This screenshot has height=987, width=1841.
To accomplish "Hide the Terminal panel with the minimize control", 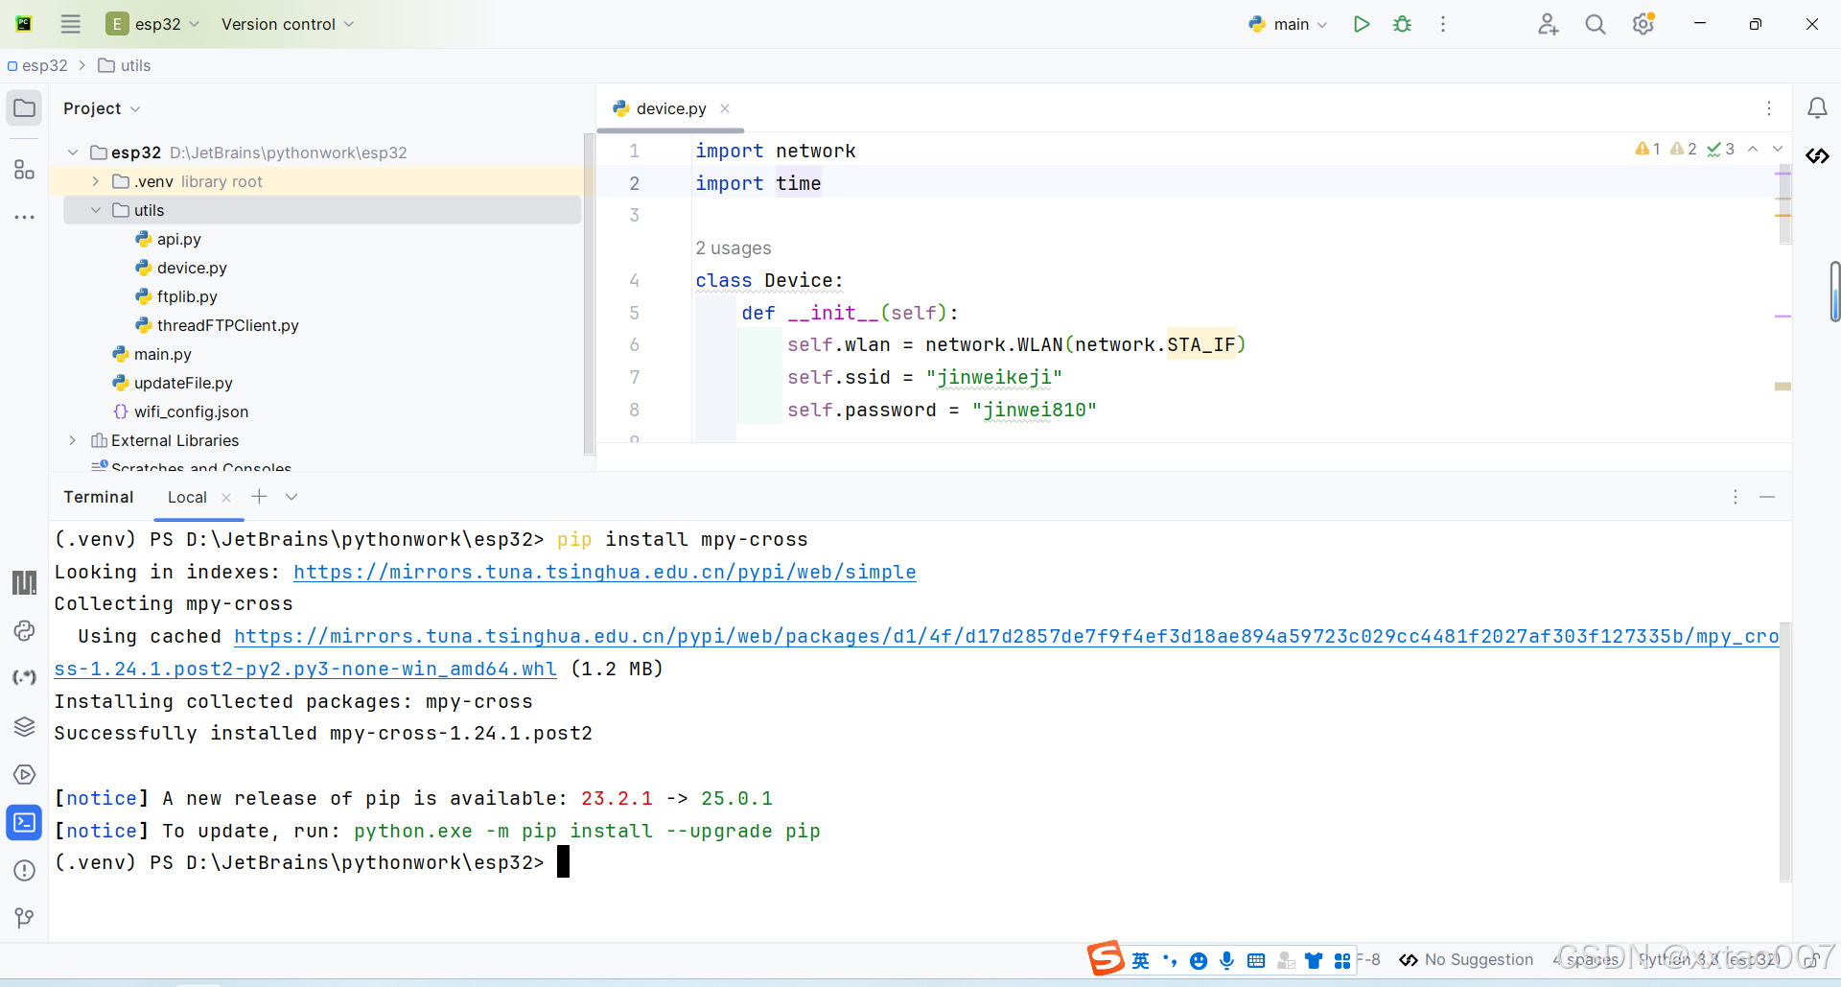I will (1767, 497).
